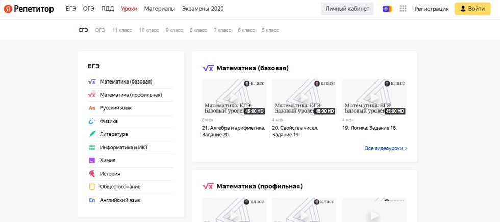Open lesson title 21. Алгебра и арифметика
Screen dimensions: 500x222
(234, 131)
